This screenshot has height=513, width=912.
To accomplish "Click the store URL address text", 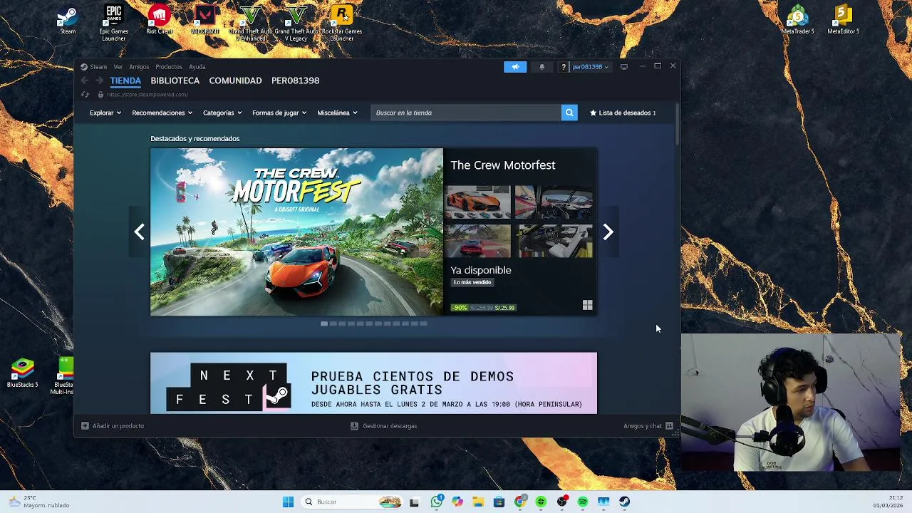I will 147,95.
